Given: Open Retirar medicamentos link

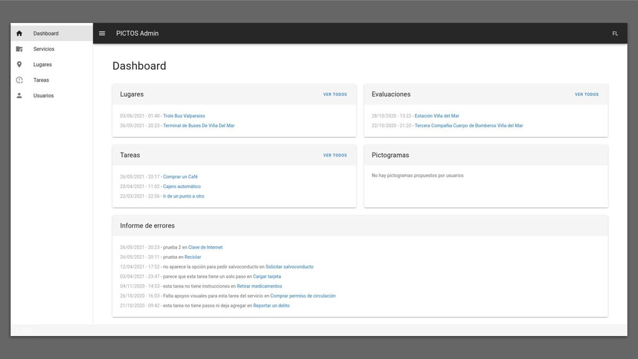Looking at the screenshot, I should 259,287.
